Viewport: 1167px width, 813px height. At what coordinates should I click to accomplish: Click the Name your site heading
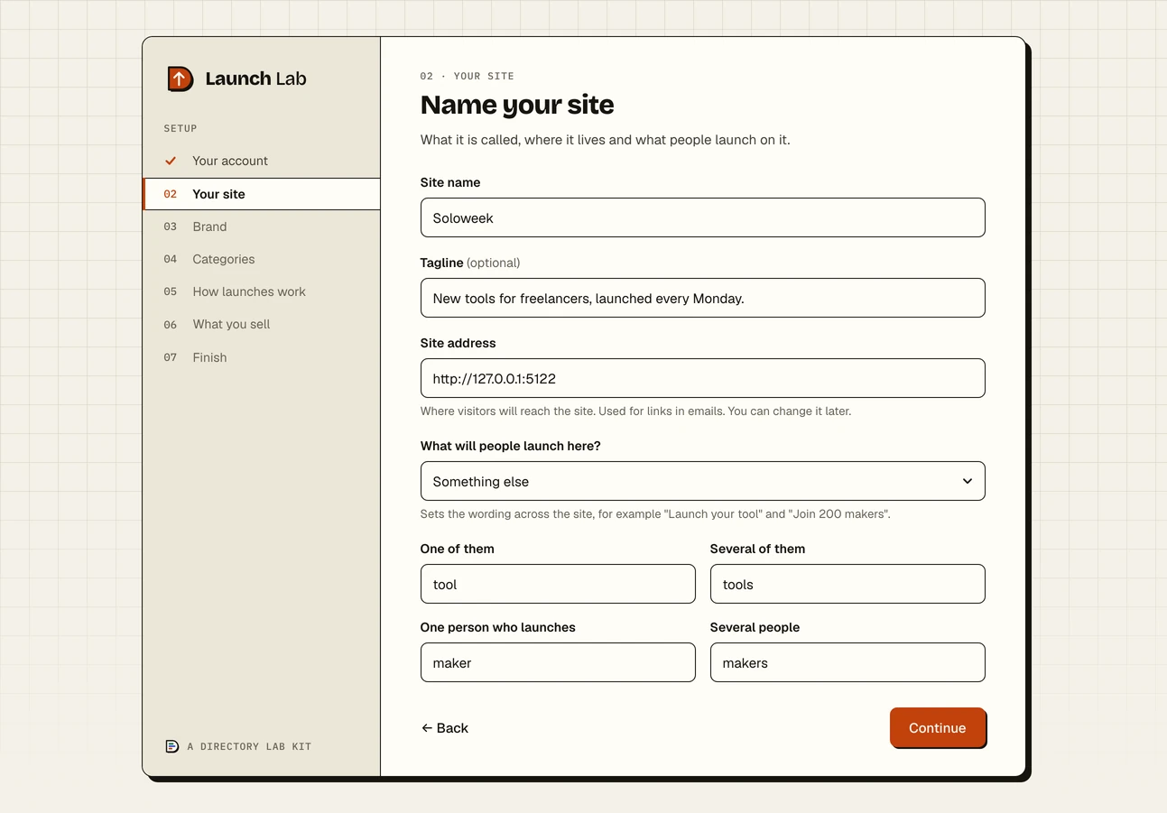517,105
